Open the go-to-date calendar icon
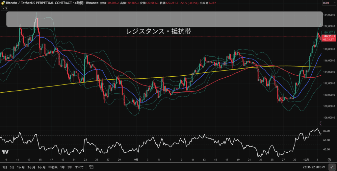Viewport: 337px width, 171px height. click(x=91, y=167)
